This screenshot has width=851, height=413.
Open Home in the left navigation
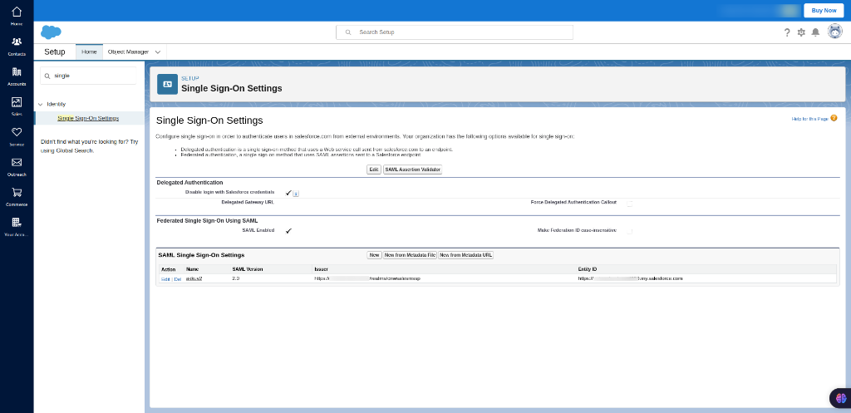point(17,16)
